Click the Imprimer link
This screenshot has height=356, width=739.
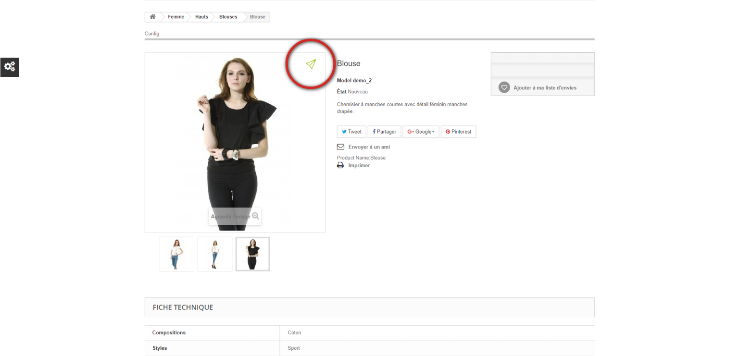359,165
